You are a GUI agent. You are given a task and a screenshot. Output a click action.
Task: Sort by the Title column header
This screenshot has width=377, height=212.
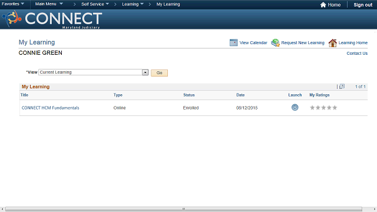point(24,95)
